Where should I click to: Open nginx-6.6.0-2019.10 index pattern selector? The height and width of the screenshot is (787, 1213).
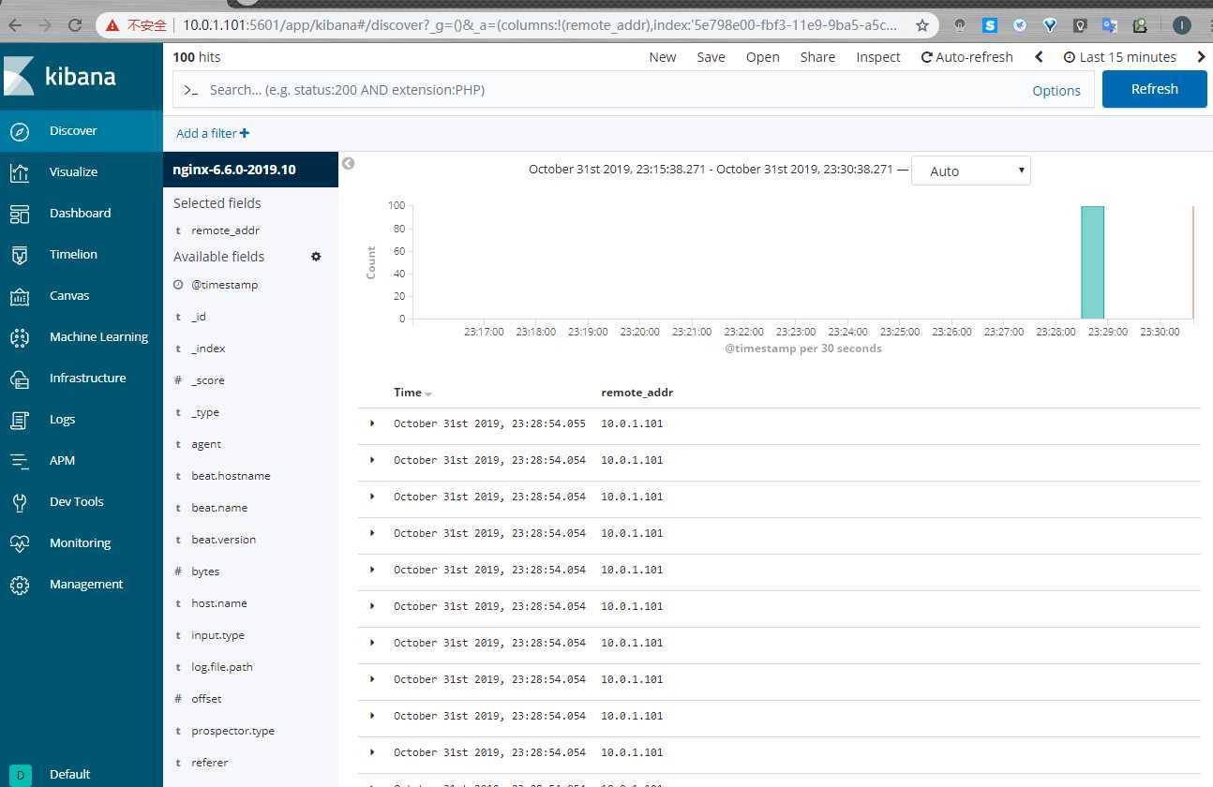pos(250,170)
